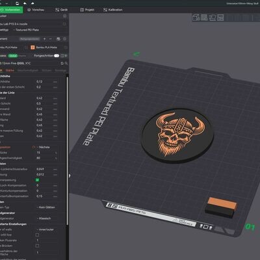
Task: Click the add plate icon in viewport toolbar
Action: tap(204, 18)
